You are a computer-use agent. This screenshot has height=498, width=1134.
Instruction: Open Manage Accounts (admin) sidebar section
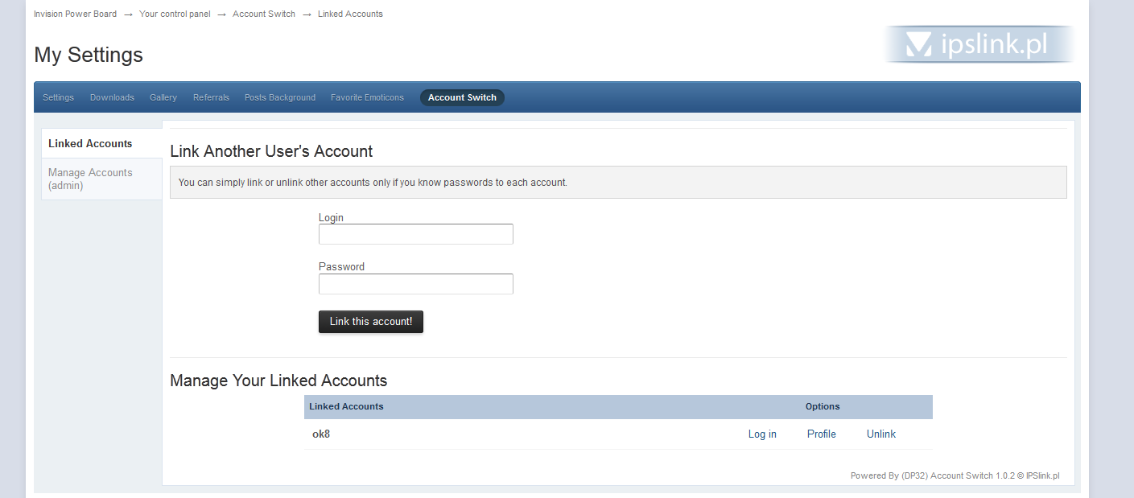coord(90,179)
